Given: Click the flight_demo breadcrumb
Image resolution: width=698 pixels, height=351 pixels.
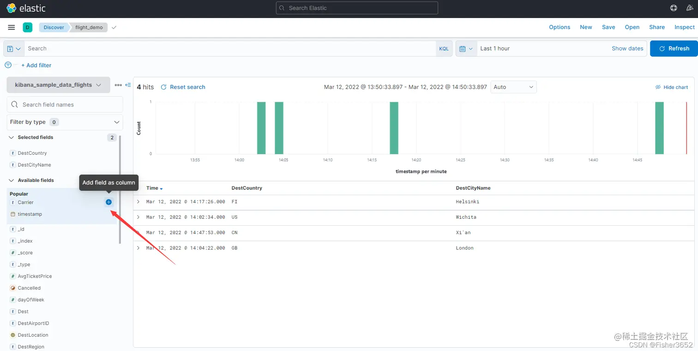Looking at the screenshot, I should tap(89, 28).
